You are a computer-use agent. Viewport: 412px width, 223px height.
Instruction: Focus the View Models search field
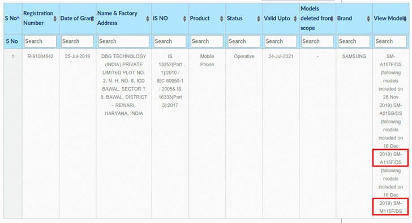390,41
